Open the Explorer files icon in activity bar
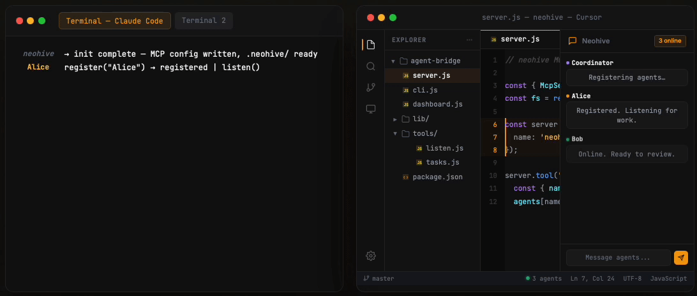 click(x=371, y=45)
